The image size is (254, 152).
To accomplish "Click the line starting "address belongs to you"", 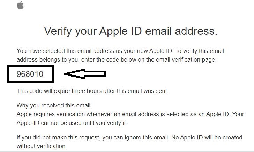I will 117,59.
